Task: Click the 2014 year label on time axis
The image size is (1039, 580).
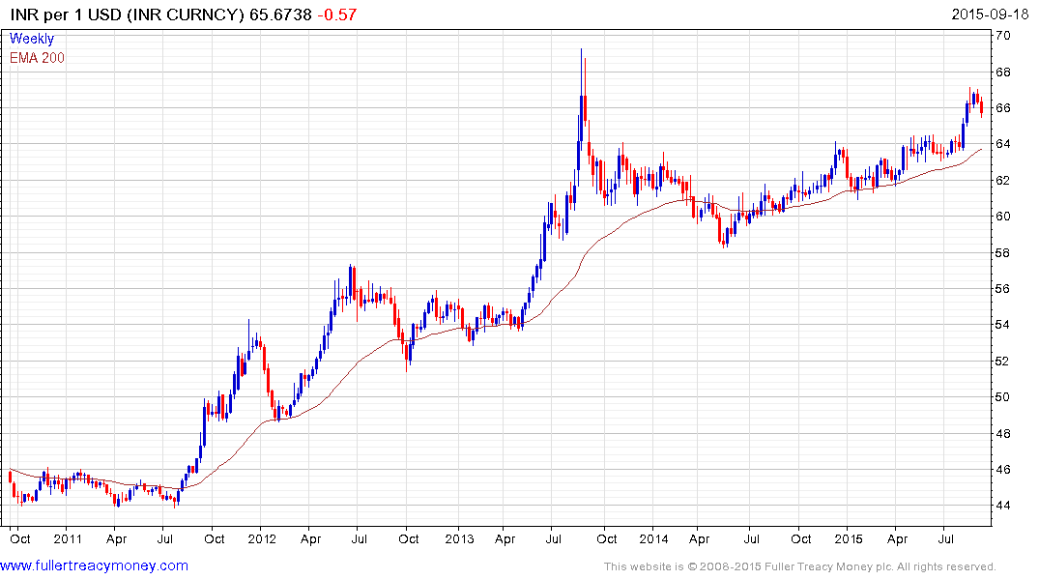Action: pos(653,538)
